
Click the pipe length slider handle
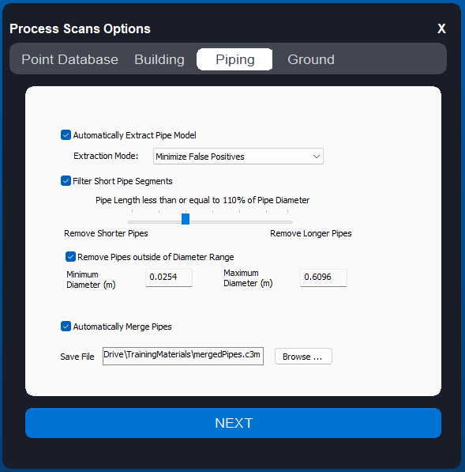(x=186, y=219)
